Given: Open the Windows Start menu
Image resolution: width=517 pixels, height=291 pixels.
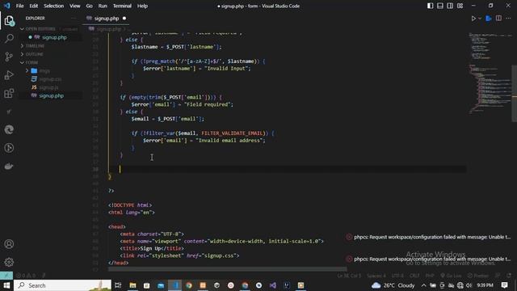Looking at the screenshot, I should [x=6, y=285].
